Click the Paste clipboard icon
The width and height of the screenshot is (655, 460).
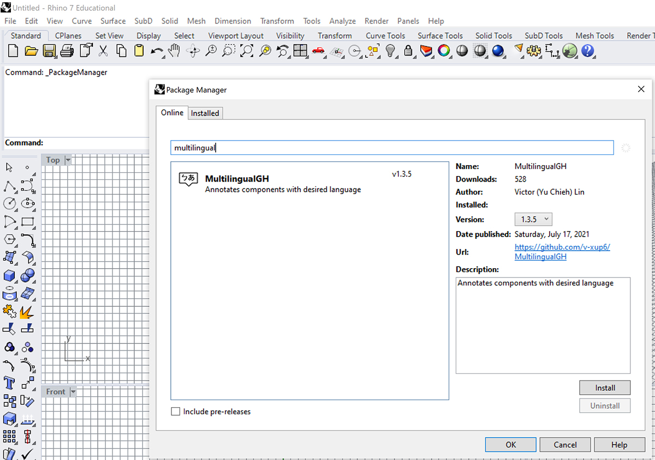pyautogui.click(x=139, y=51)
